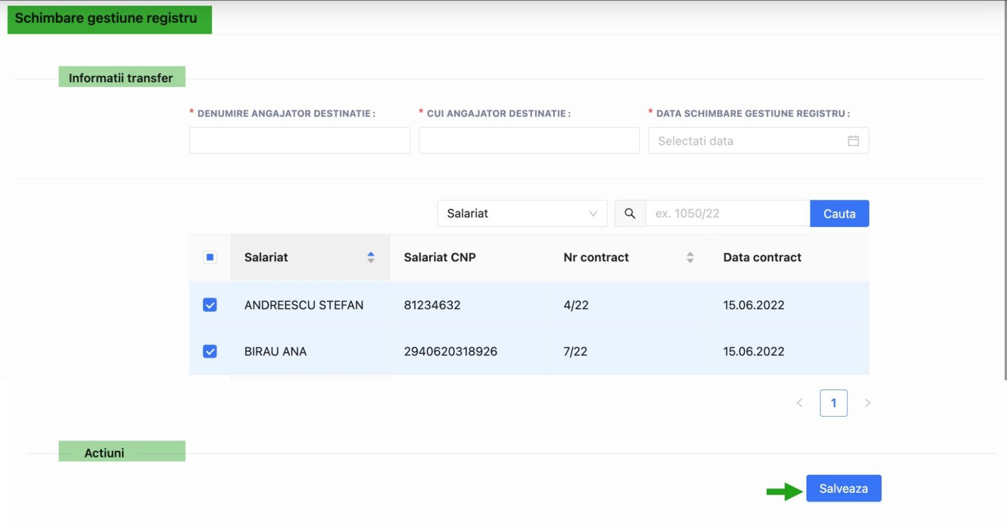Image resolution: width=1007 pixels, height=522 pixels.
Task: Click Schimbare gestiune registru title
Action: click(106, 18)
